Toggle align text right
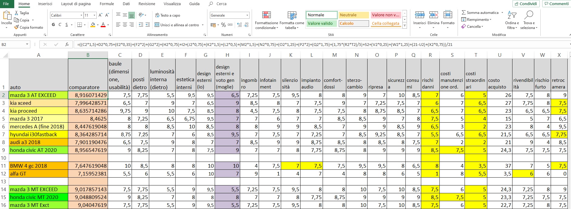Screen dimensions: 571x209 pos(132,25)
